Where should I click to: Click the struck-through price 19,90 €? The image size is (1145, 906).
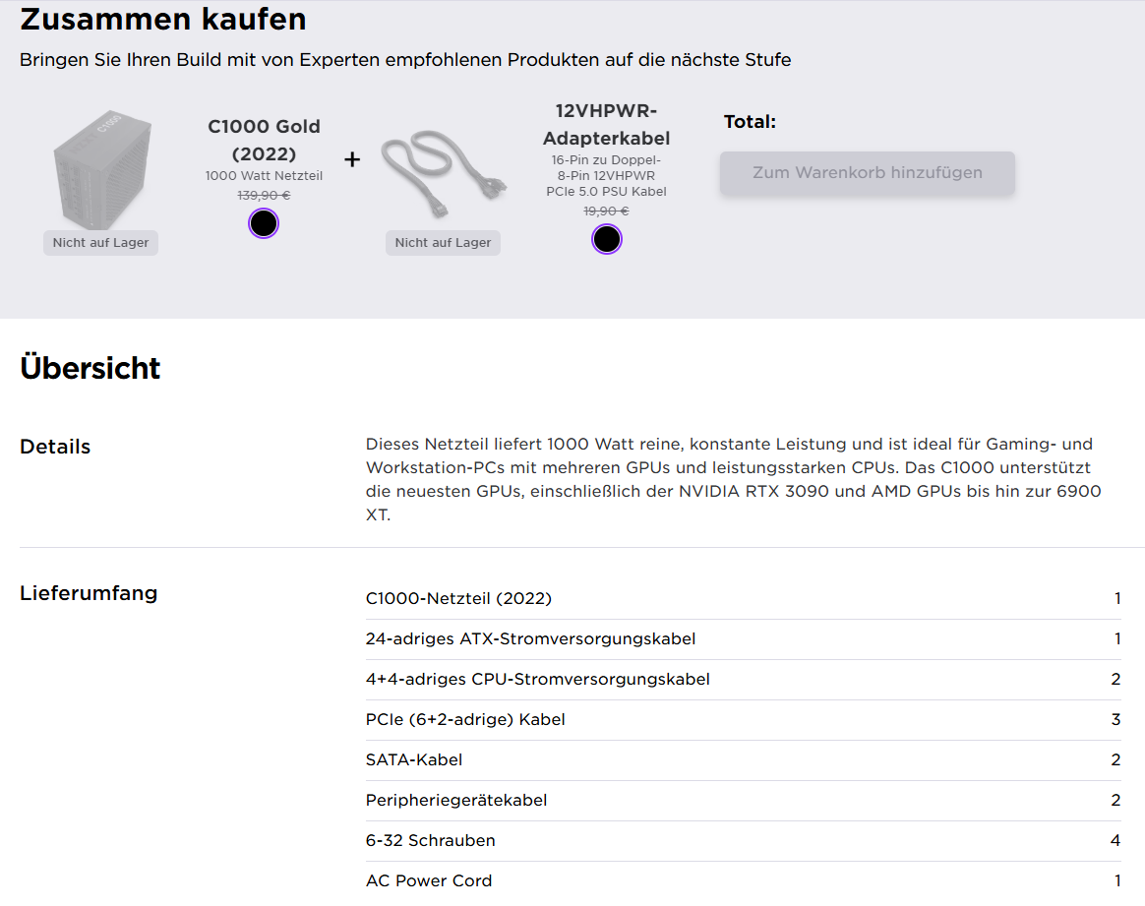[606, 211]
